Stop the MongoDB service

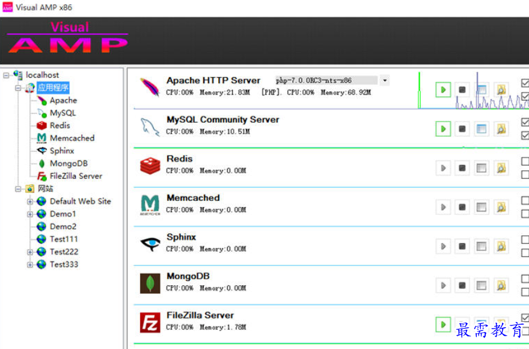click(x=462, y=285)
